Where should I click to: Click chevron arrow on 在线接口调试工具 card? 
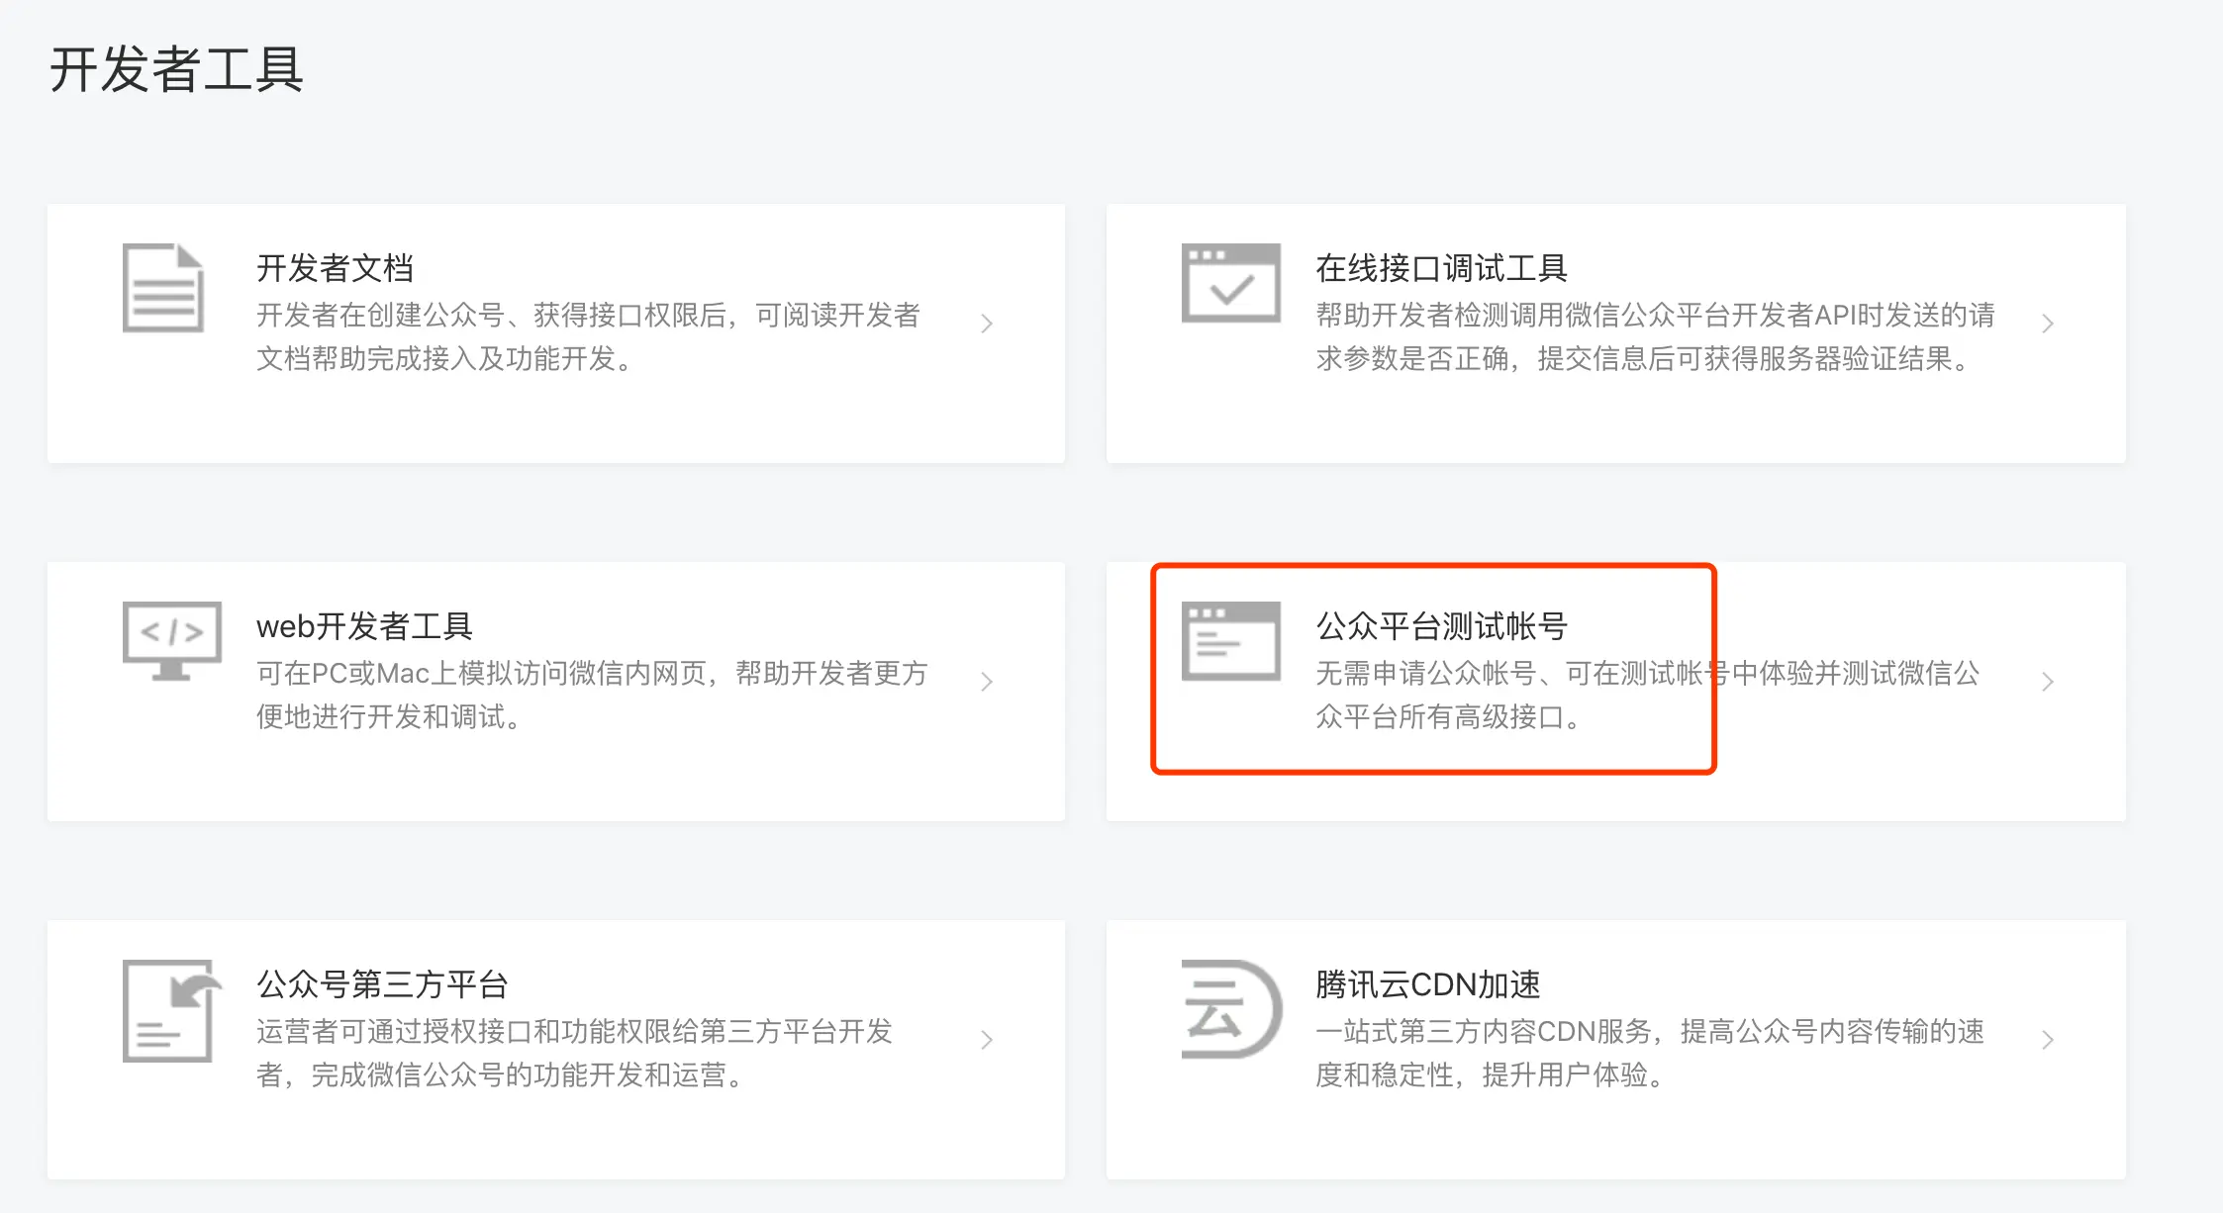pyautogui.click(x=2047, y=324)
